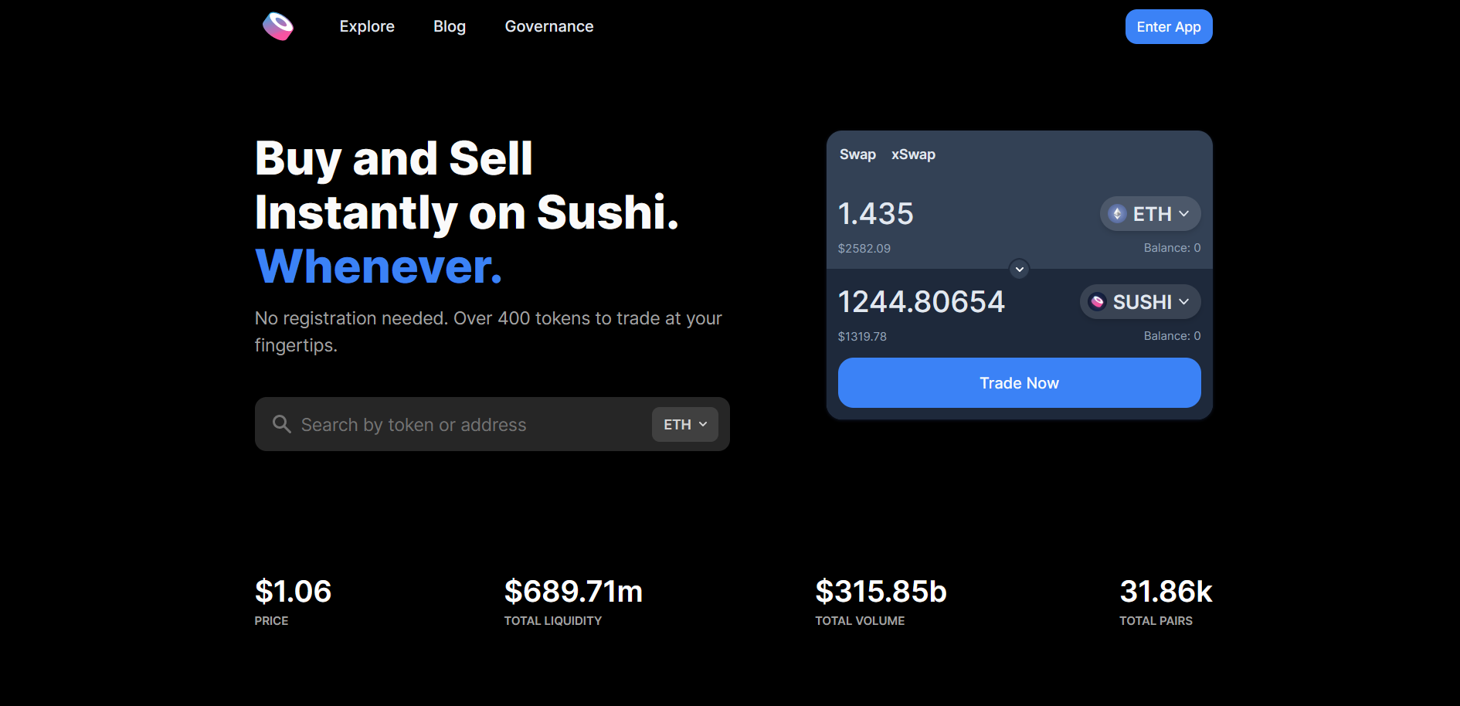Image resolution: width=1460 pixels, height=706 pixels.
Task: Click the TOTAL LIQUIDITY label
Action: coord(553,621)
